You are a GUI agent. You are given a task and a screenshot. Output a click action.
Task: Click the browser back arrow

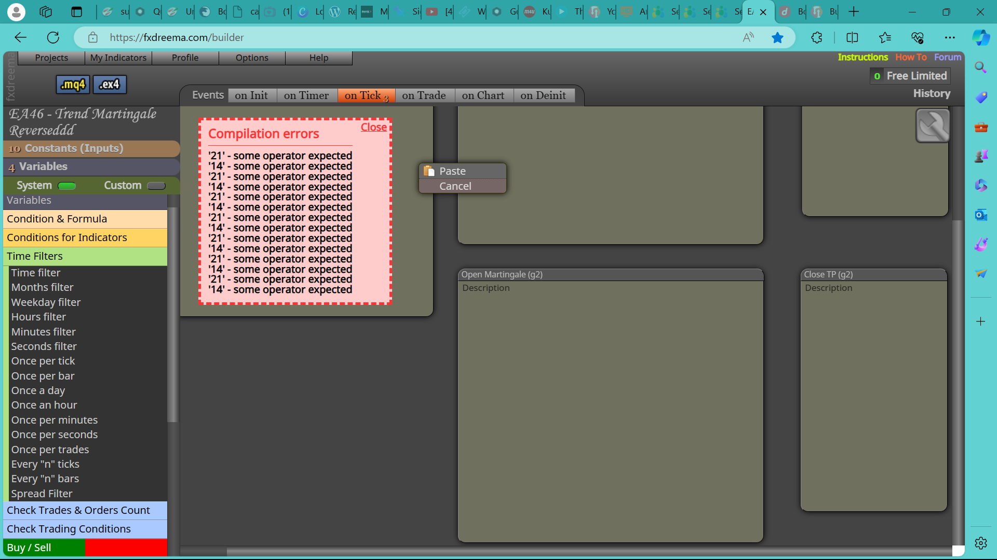point(20,37)
